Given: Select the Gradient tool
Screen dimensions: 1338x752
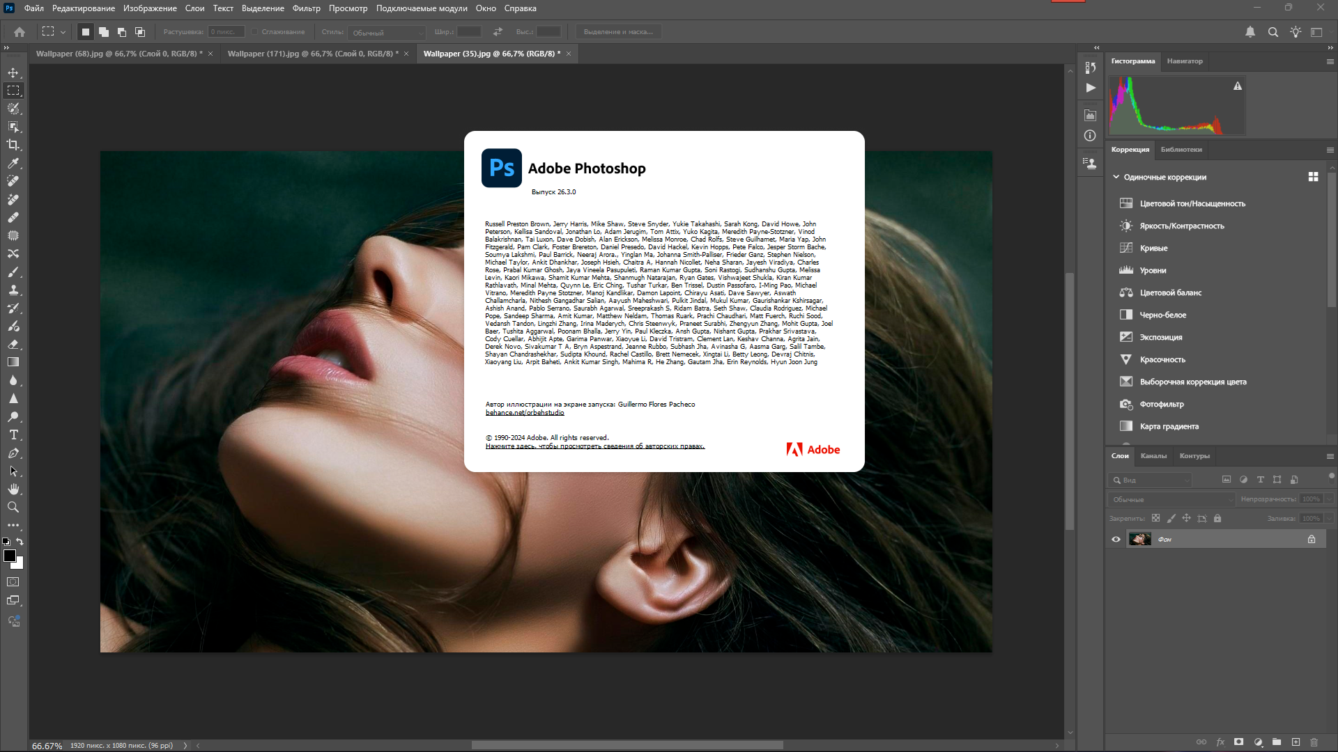Looking at the screenshot, I should click(x=13, y=362).
